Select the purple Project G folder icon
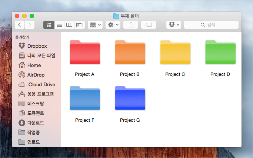 [x=130, y=98]
